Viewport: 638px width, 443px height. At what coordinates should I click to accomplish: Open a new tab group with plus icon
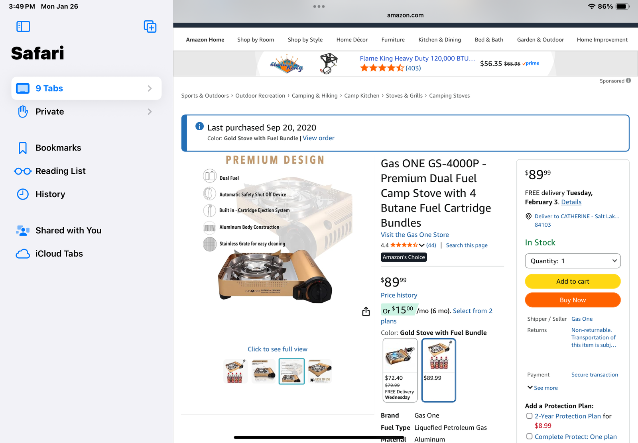click(x=150, y=27)
